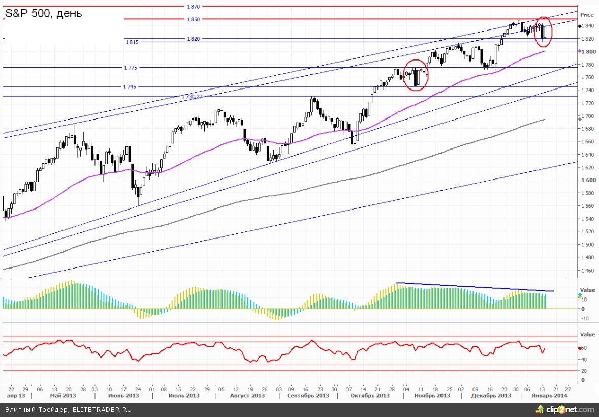Screen dimensions: 599x417
Task: Click the Price axis header label
Action: coord(587,15)
